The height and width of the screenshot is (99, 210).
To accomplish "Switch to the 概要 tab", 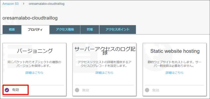I will (x=12, y=29).
